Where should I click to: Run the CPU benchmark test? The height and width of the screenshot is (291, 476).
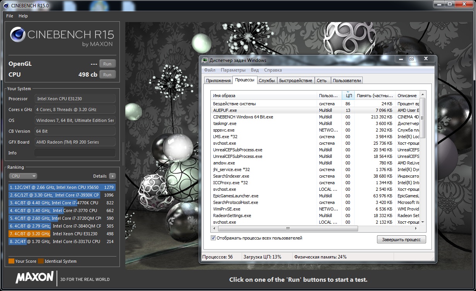tap(107, 75)
